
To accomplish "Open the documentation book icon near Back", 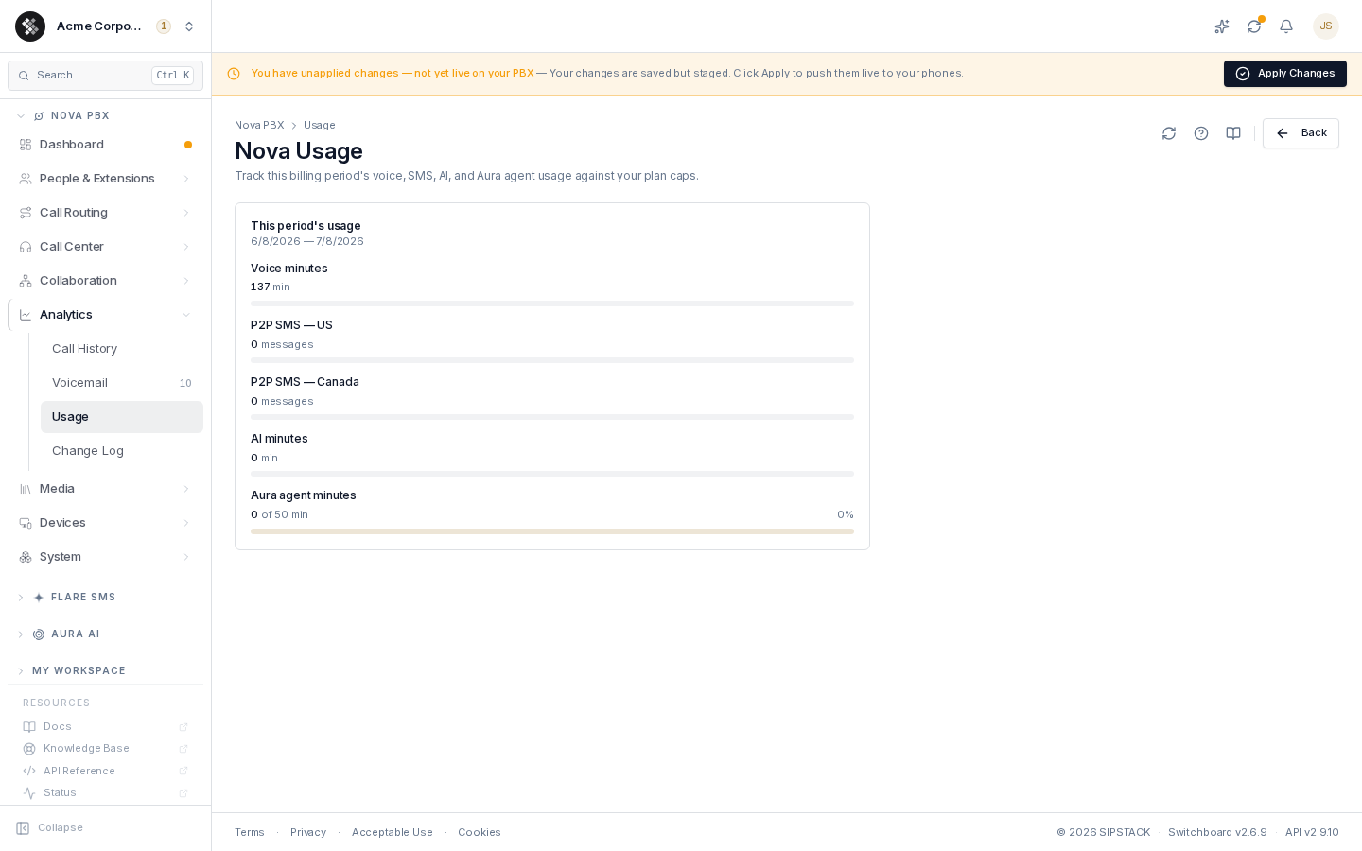I will pos(1233,133).
